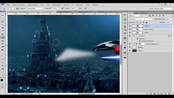This screenshot has width=174, height=98.
Task: Open the workspace switcher dropdown
Action: [160, 8]
